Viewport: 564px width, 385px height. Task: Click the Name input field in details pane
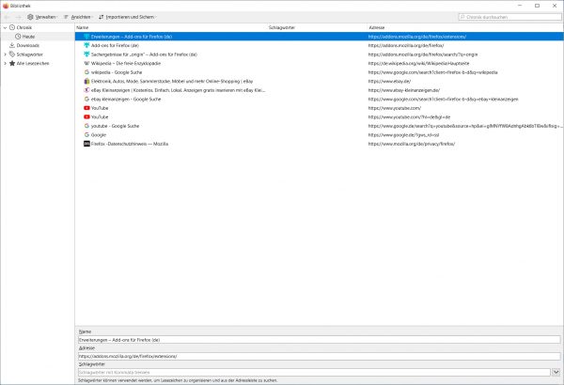click(319, 340)
